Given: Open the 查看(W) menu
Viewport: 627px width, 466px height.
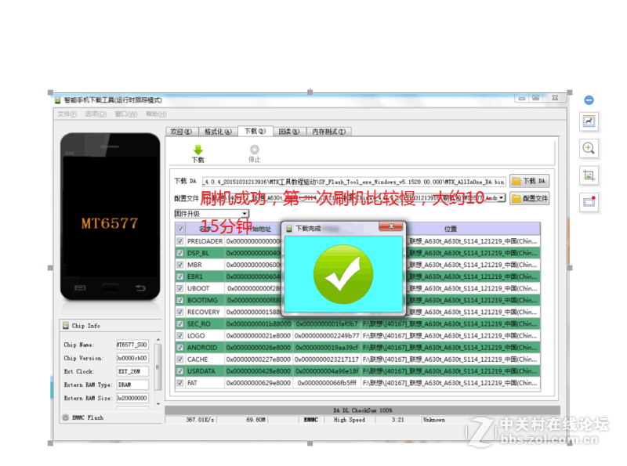Looking at the screenshot, I should 125,114.
